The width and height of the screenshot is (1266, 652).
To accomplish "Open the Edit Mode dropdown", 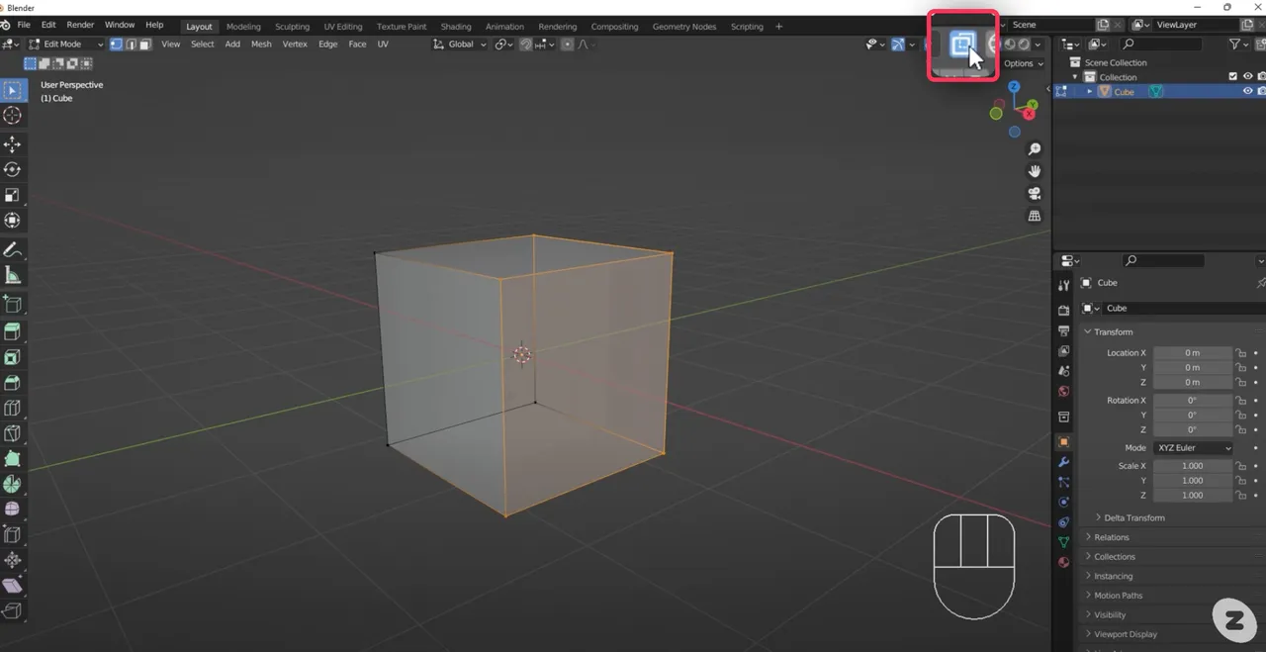I will click(x=66, y=44).
